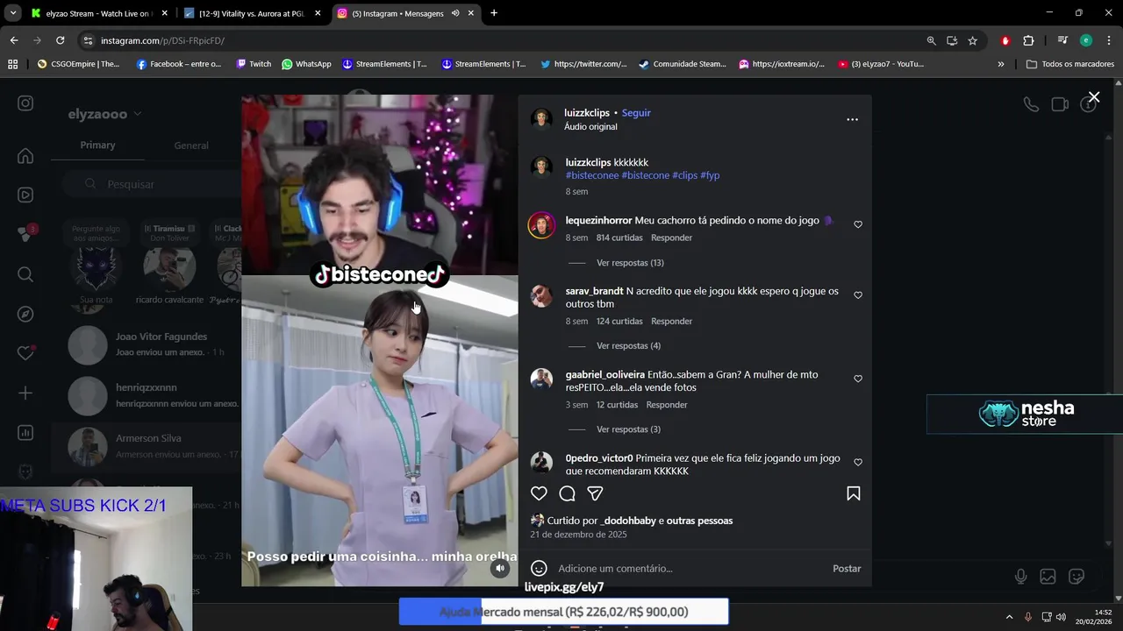Open Chrome extensions puzzle icon

point(1028,40)
